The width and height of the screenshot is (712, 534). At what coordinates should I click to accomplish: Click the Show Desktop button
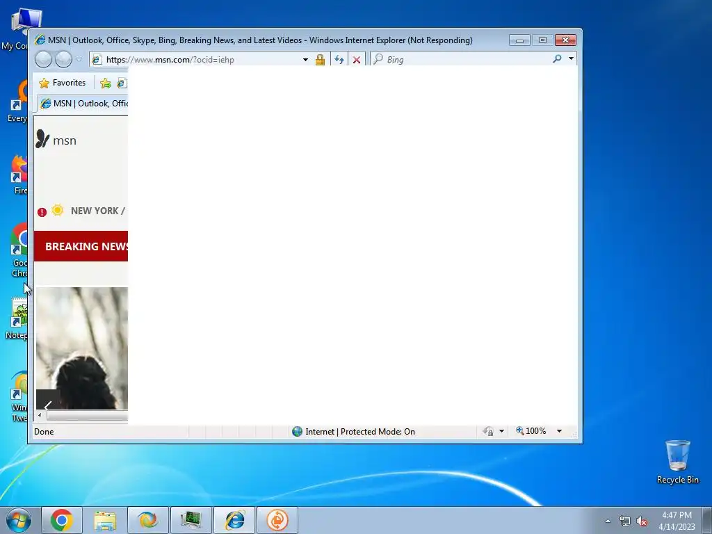[707, 520]
